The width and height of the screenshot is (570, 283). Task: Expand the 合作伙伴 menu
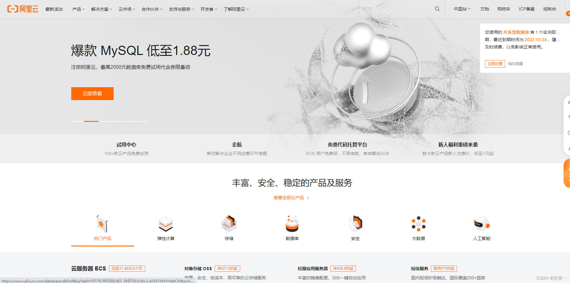coord(152,9)
